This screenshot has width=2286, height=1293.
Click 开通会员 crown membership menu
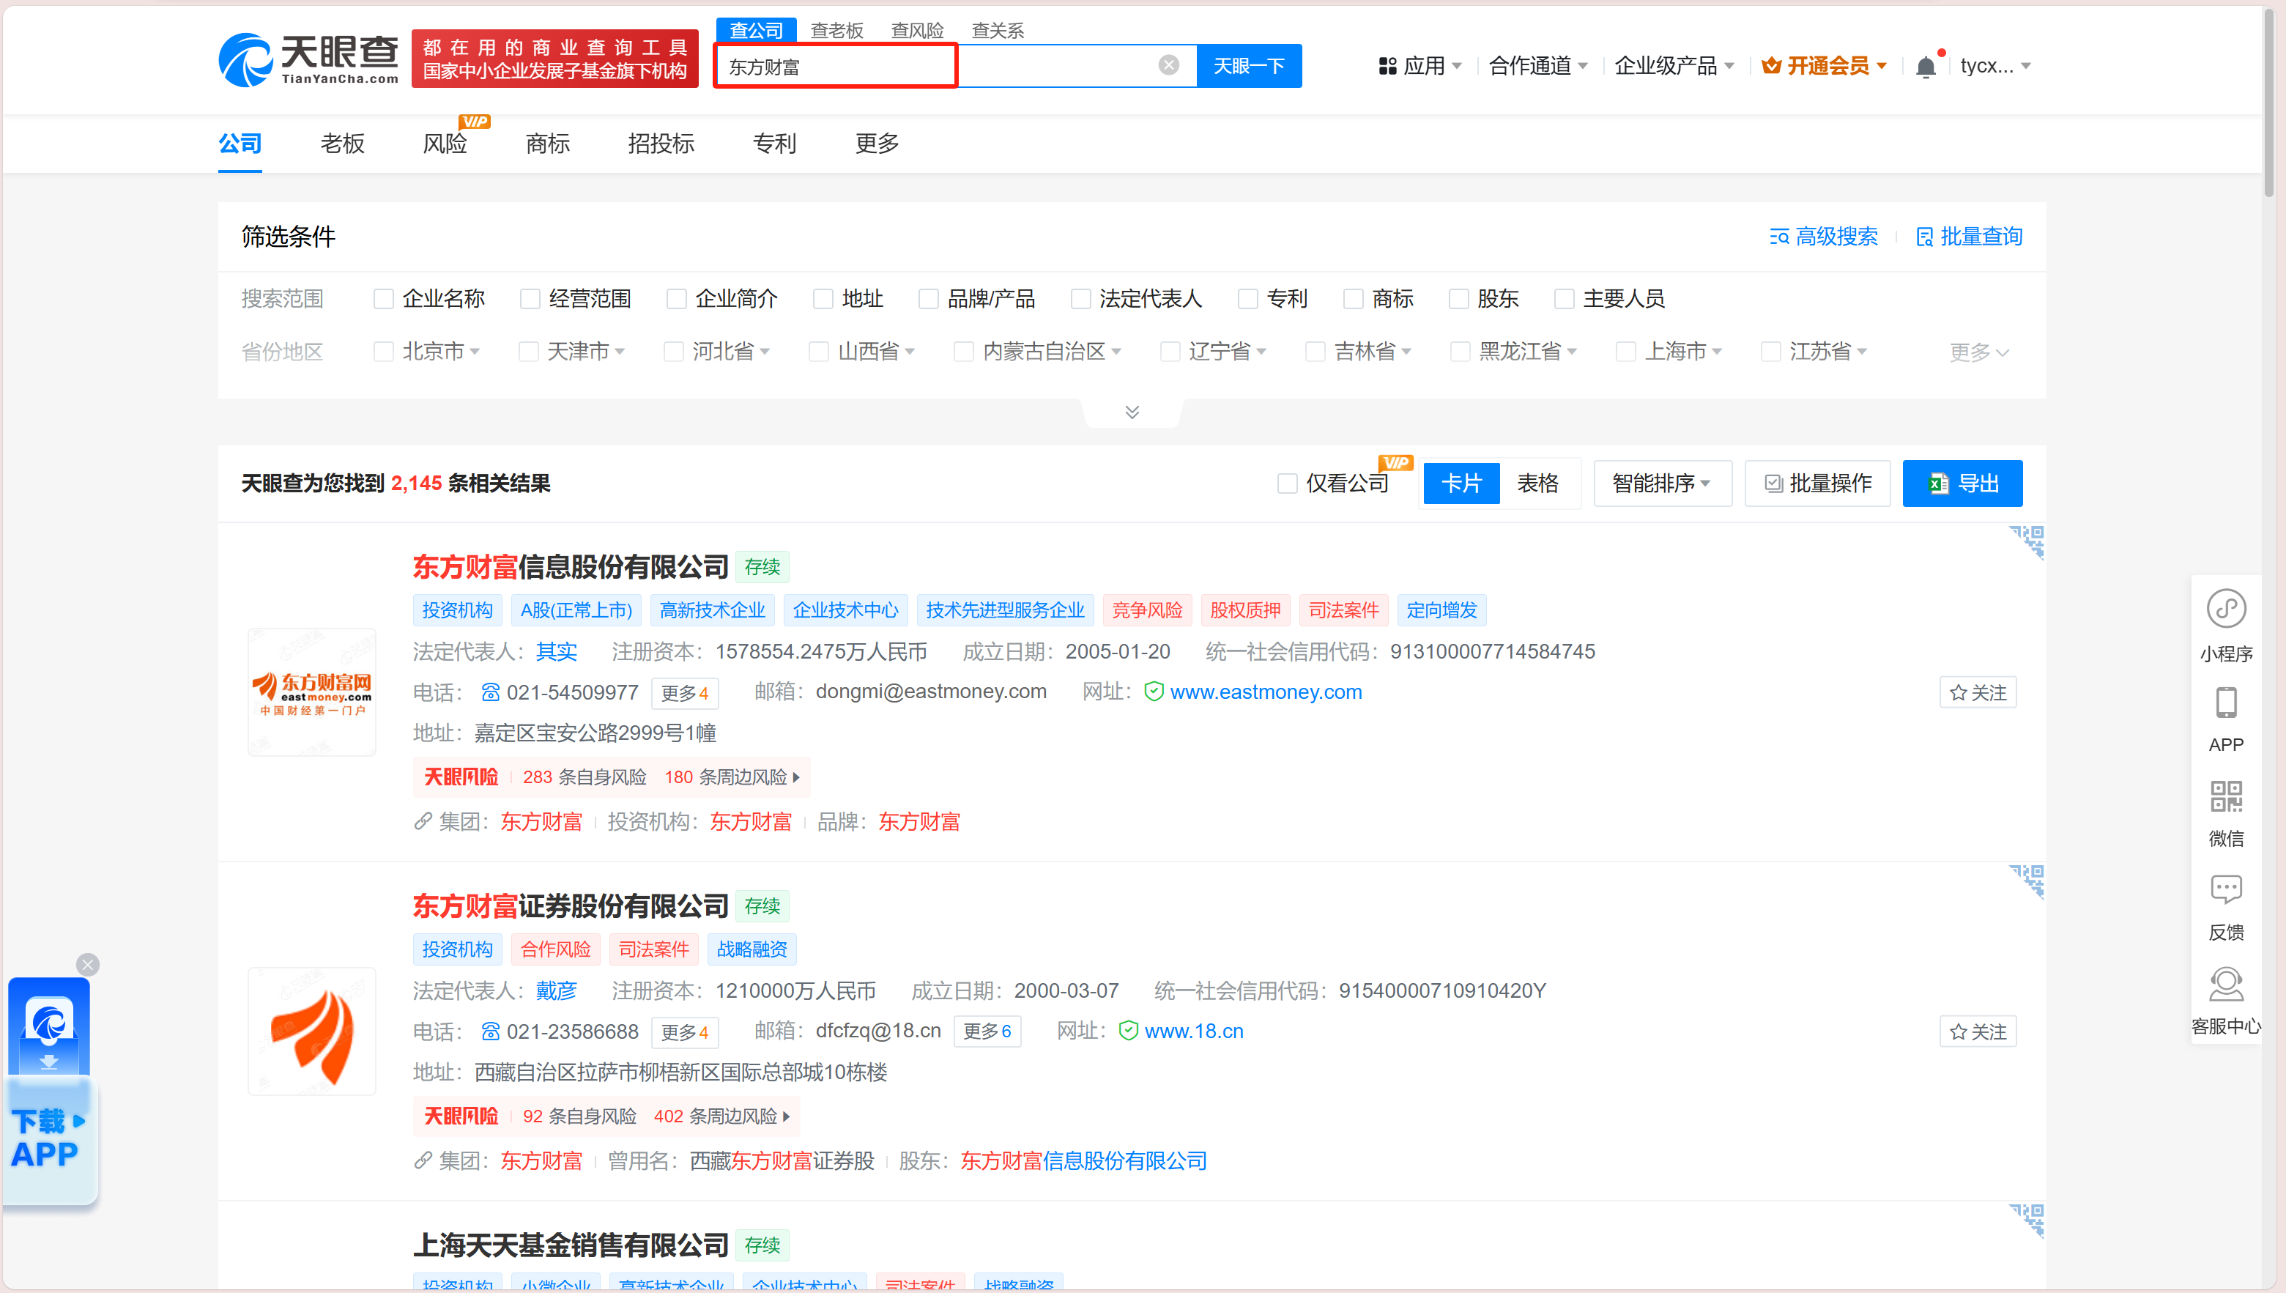coord(1824,66)
